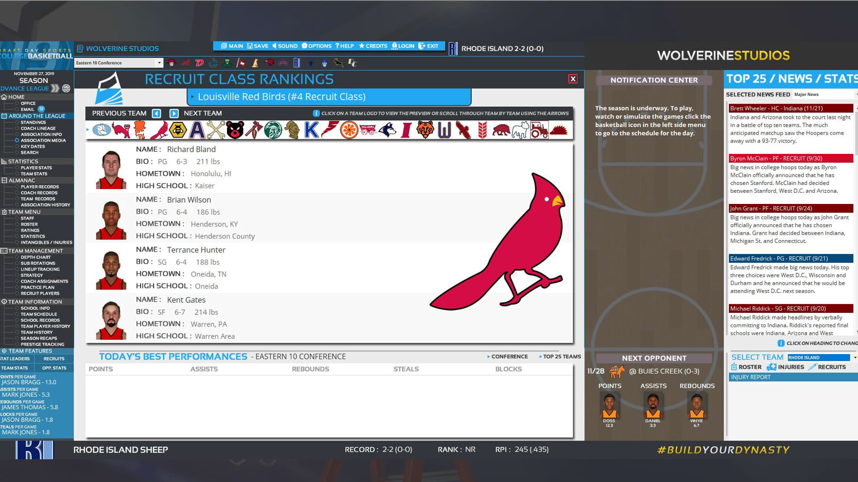This screenshot has width=858, height=482.
Task: Select the red cardinal team logo in strip
Action: click(x=159, y=130)
